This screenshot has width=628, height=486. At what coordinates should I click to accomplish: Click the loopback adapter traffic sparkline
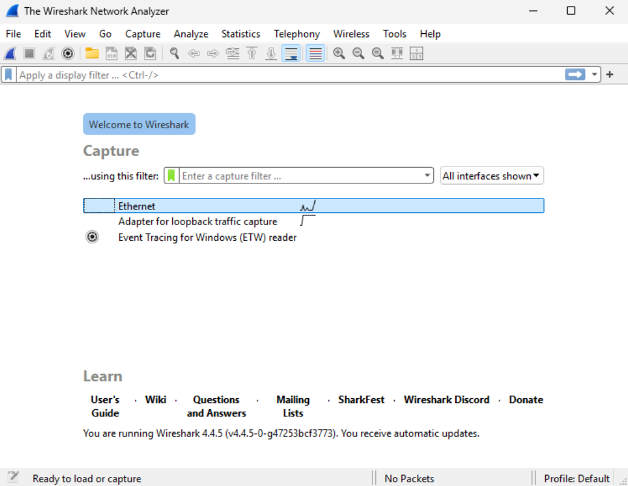[308, 220]
